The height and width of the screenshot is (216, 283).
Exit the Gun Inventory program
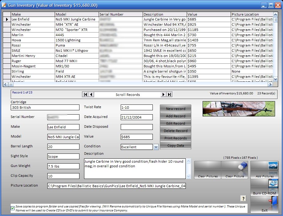click(264, 204)
